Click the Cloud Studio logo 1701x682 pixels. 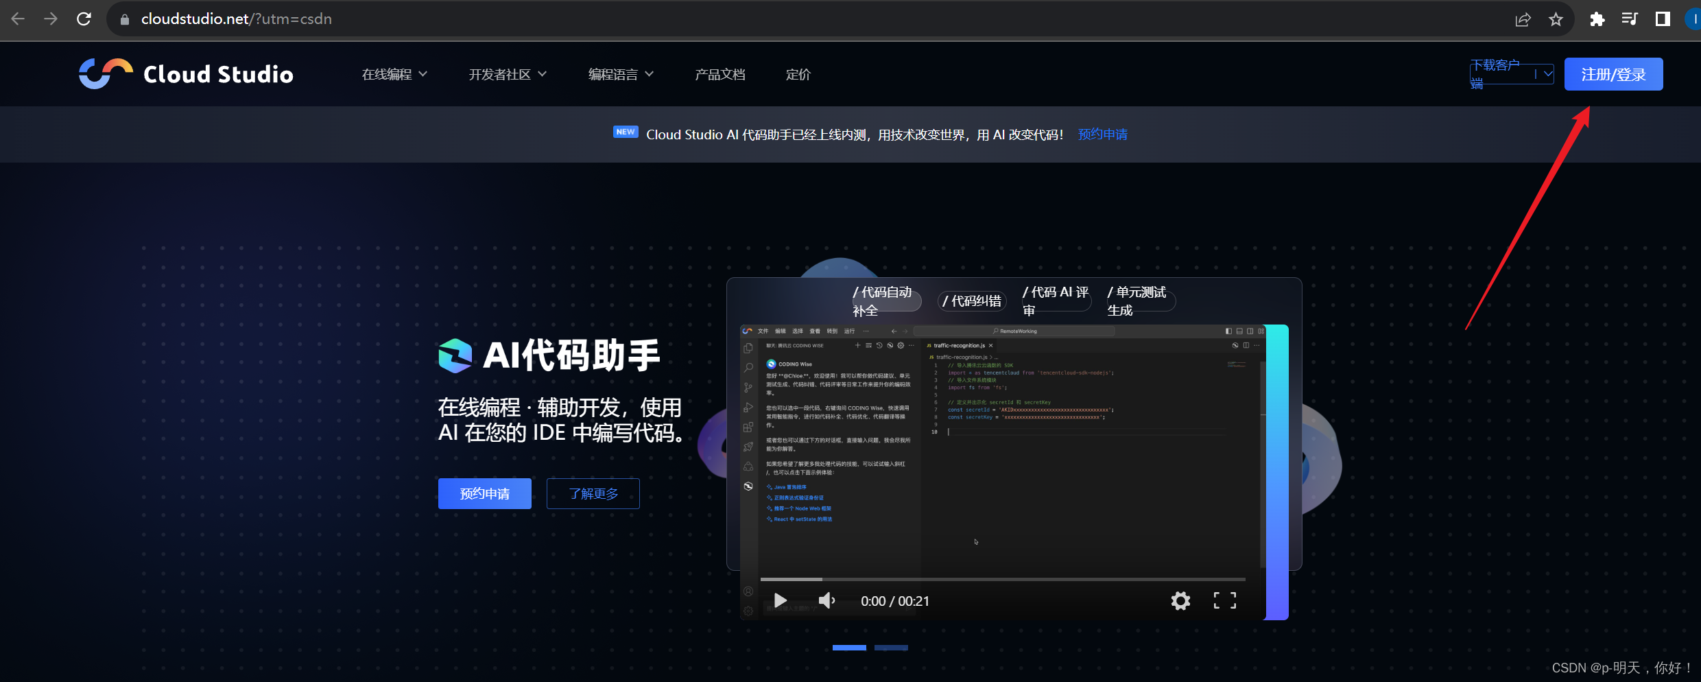[x=186, y=73]
